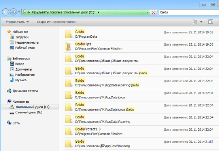Viewport: 219px width, 151px height.
Task: Open the Видео library
Action: (20, 64)
